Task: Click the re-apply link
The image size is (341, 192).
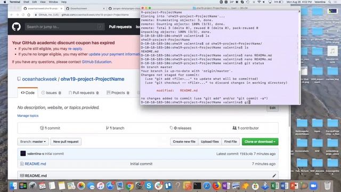Action: (75, 49)
